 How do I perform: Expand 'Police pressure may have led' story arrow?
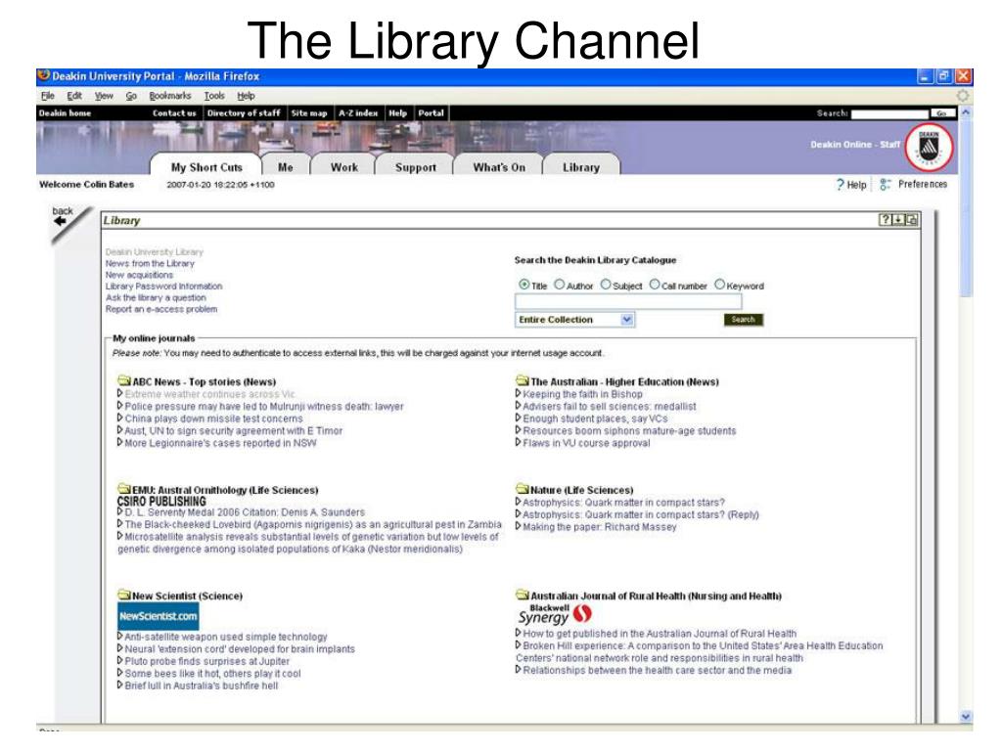[x=120, y=406]
